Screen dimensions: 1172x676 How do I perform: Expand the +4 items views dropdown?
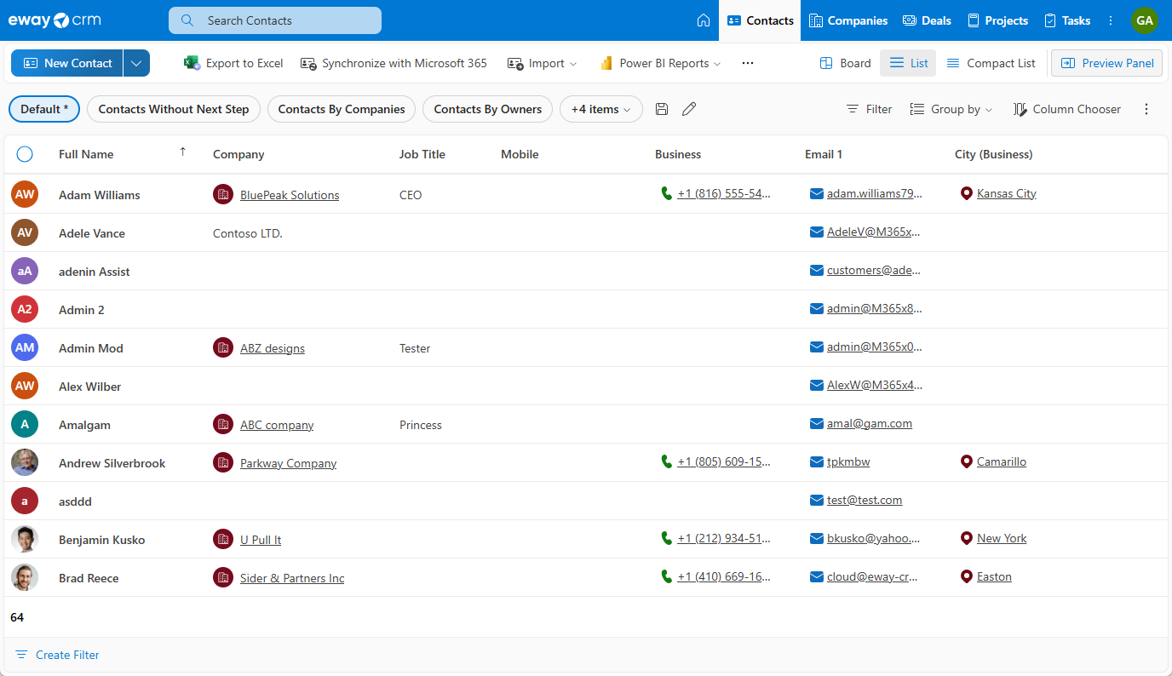tap(600, 109)
